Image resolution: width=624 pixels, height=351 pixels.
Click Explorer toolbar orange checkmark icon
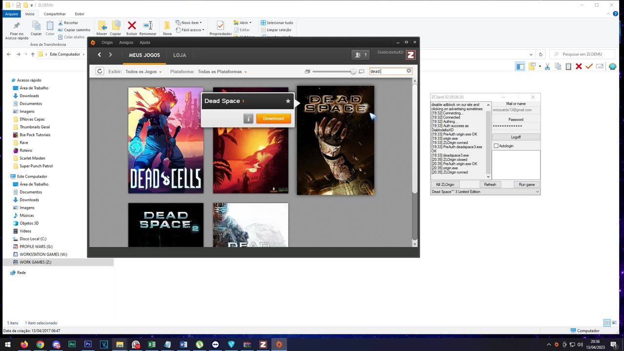tap(589, 66)
